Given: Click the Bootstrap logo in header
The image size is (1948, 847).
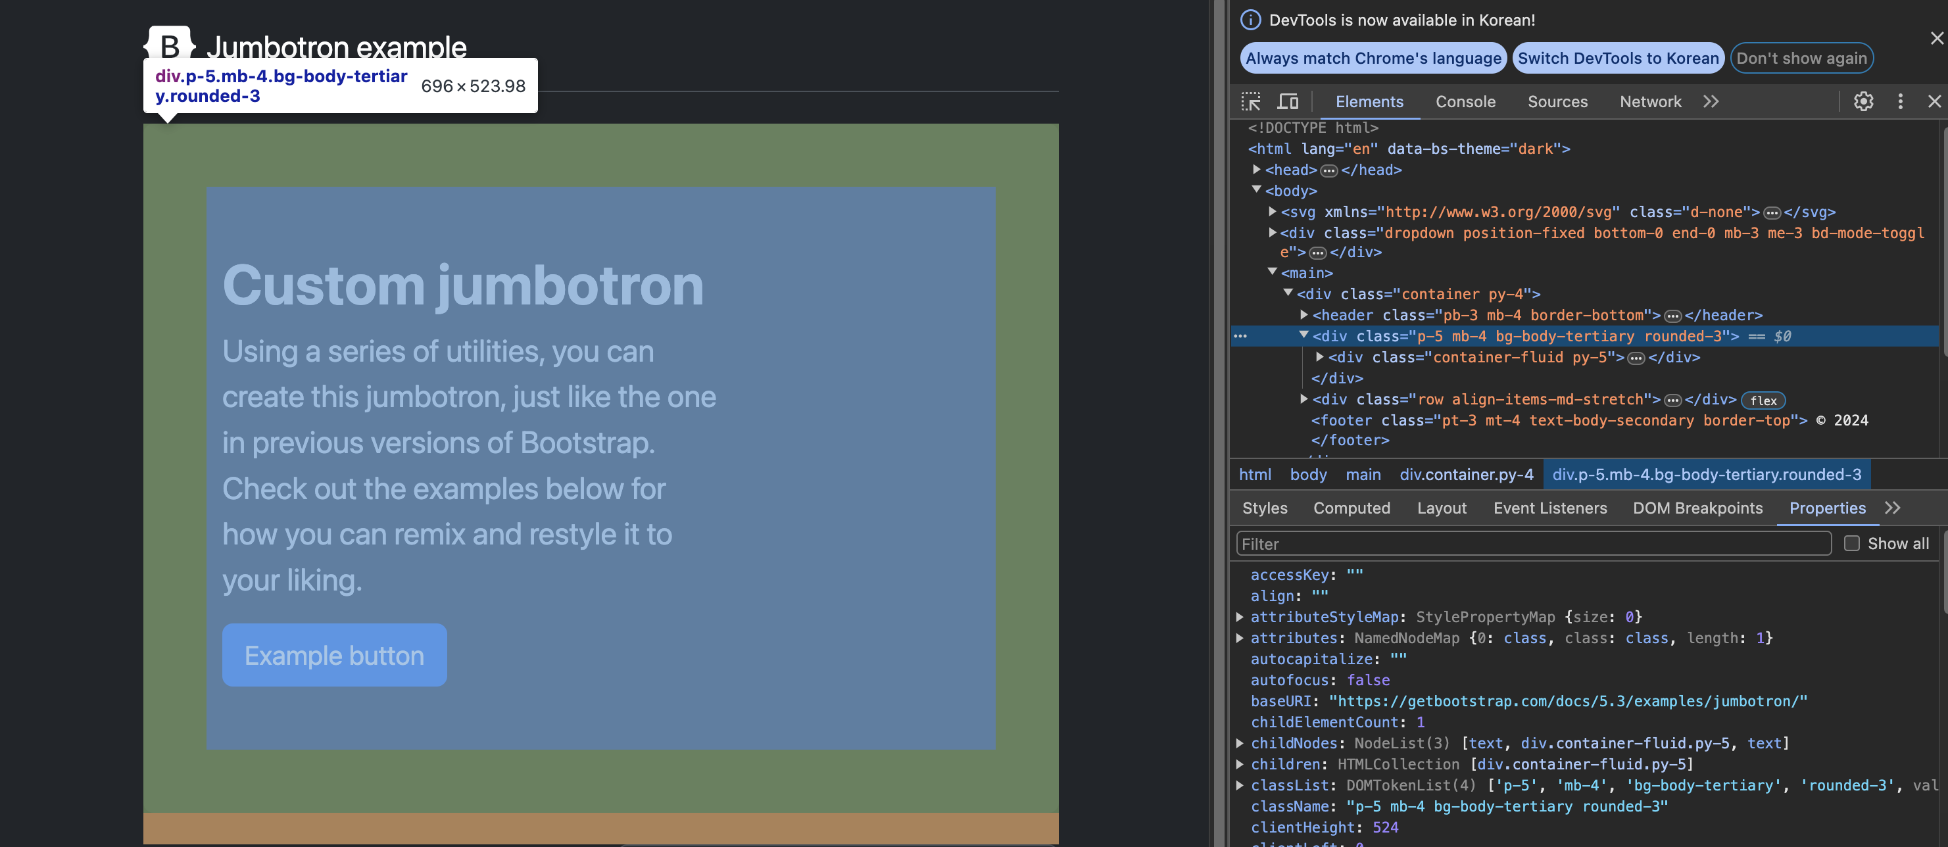Looking at the screenshot, I should click(170, 44).
